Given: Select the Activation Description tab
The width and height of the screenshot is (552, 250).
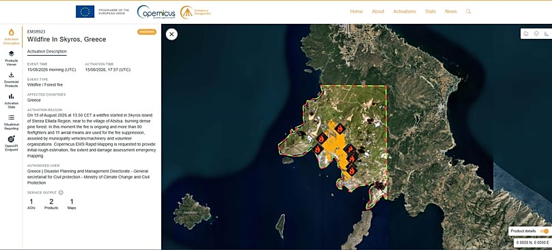Looking at the screenshot, I should click(x=47, y=52).
